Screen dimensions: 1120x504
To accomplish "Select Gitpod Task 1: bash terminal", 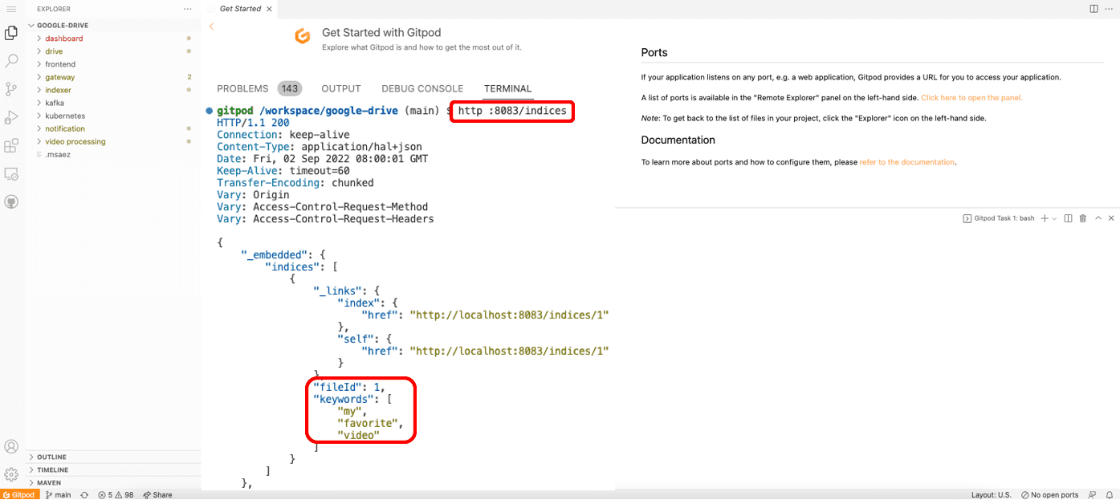I will [x=998, y=218].
